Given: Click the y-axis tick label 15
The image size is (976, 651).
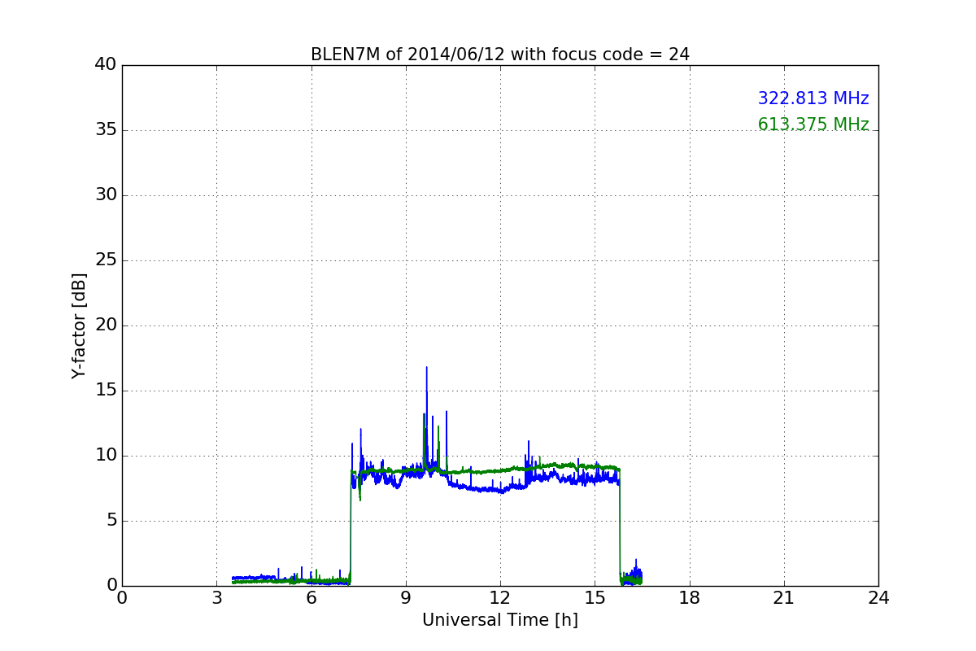Looking at the screenshot, I should click(x=106, y=391).
